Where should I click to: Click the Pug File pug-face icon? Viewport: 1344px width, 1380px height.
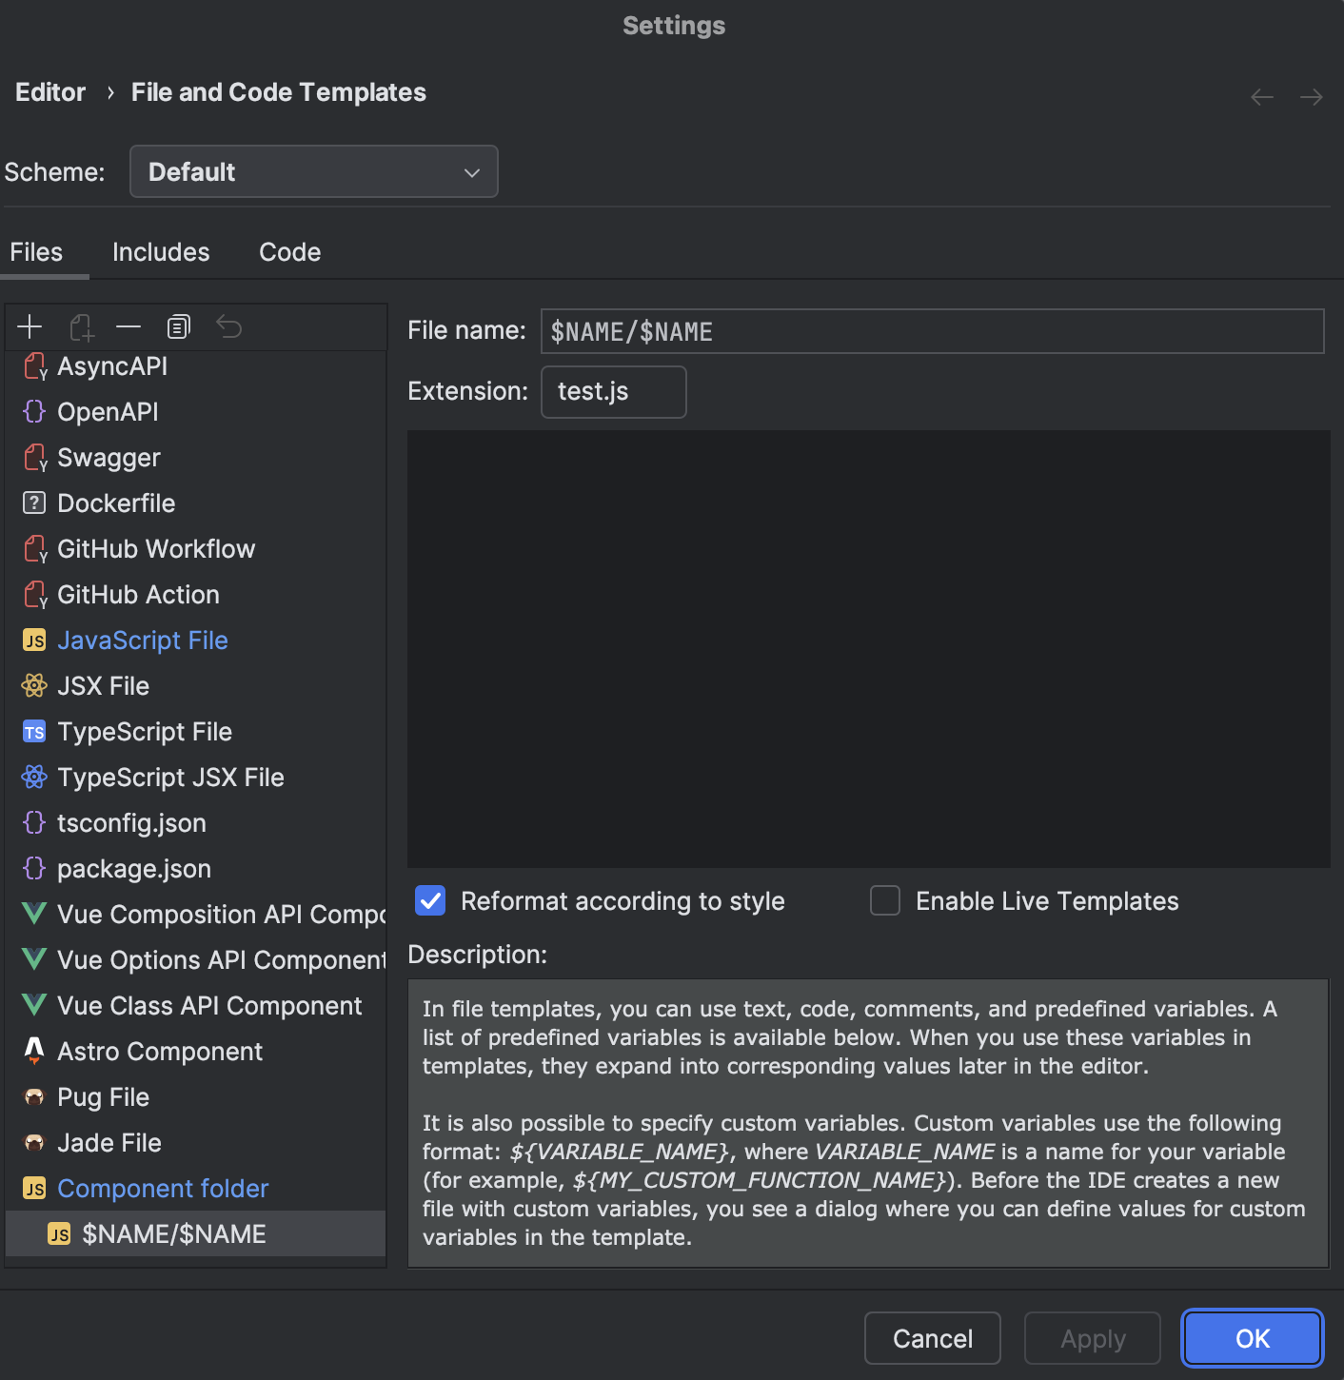34,1097
